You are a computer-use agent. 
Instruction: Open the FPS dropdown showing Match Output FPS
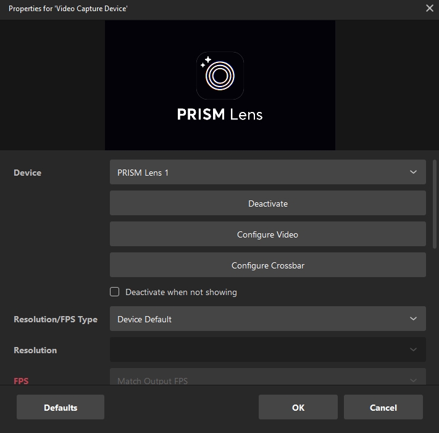tap(267, 377)
